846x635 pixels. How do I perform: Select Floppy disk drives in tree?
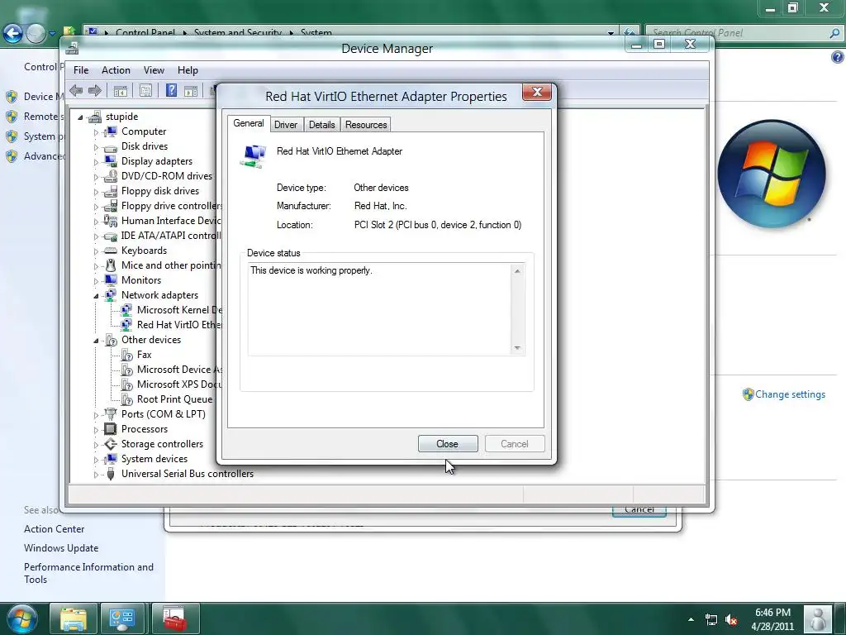[x=159, y=191]
